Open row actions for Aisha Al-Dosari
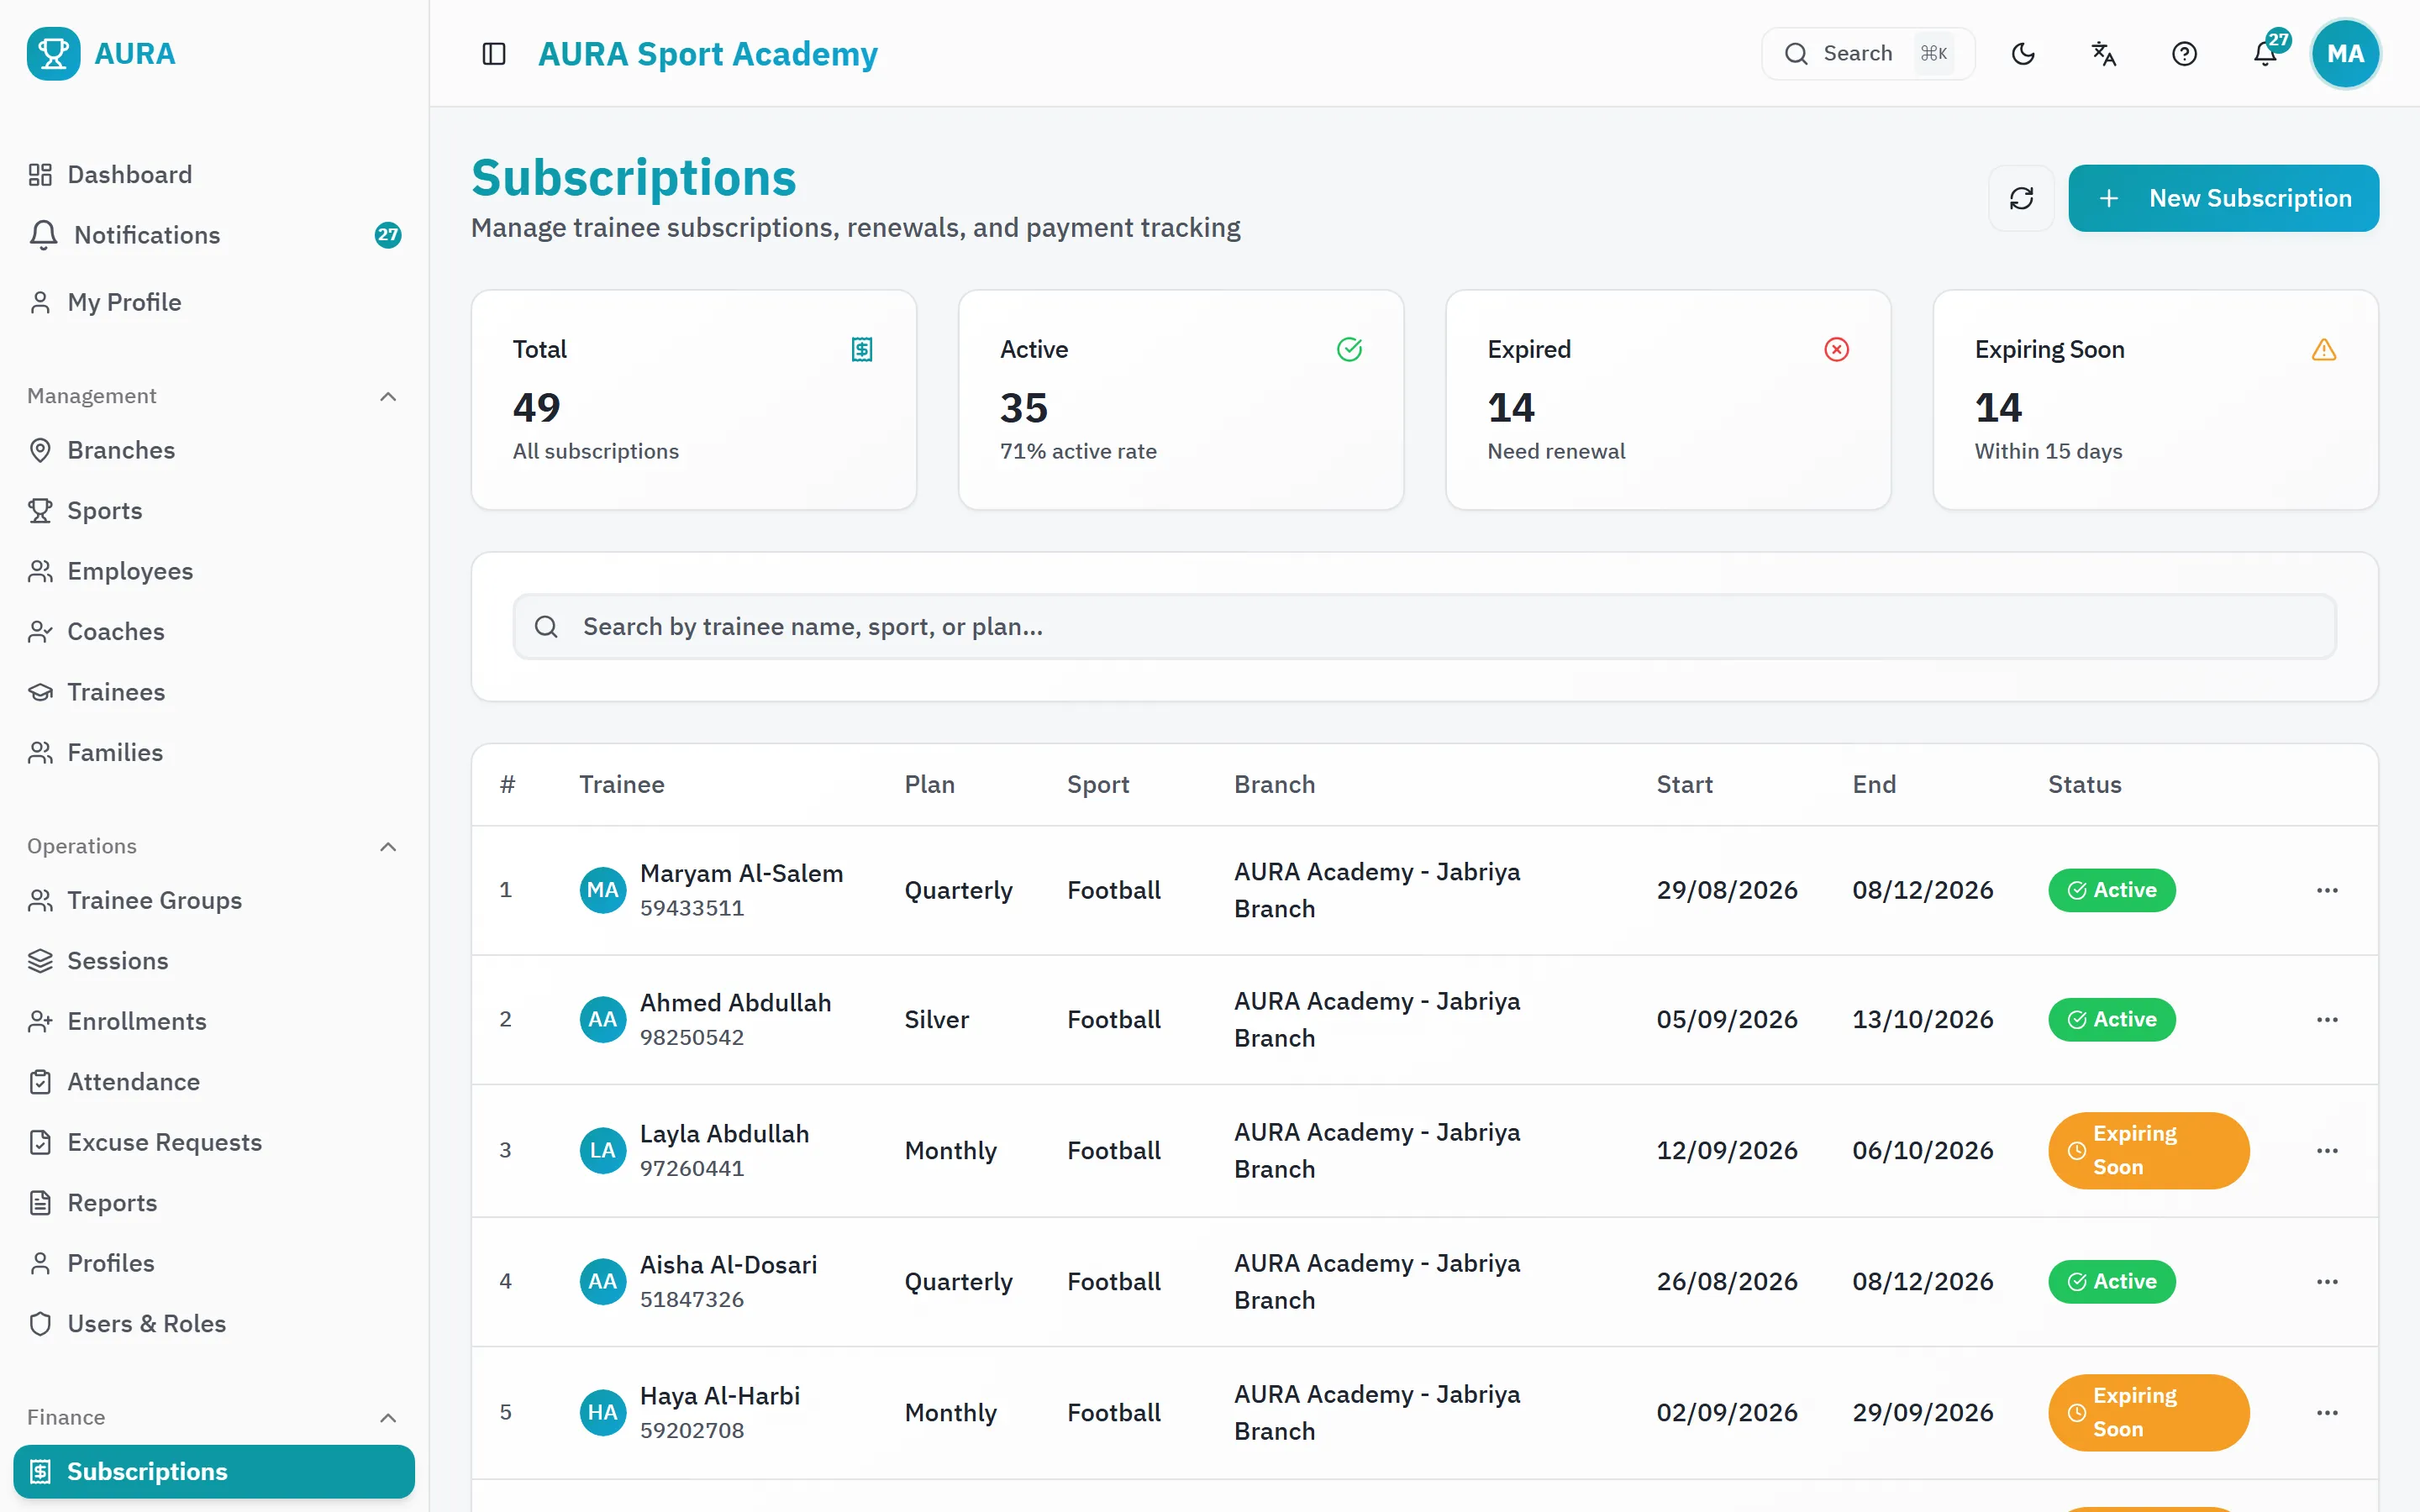2420x1512 pixels. click(2327, 1281)
